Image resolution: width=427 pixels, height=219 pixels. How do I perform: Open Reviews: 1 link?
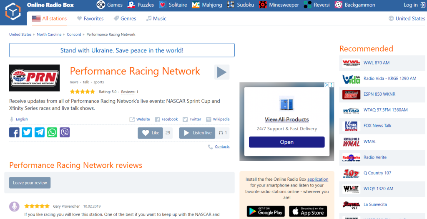coord(129,92)
